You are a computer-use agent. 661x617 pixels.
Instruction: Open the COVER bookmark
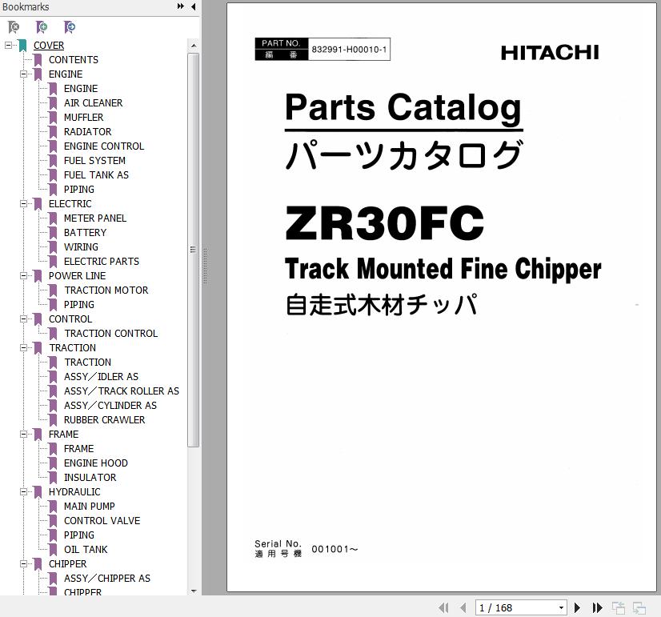coord(49,46)
